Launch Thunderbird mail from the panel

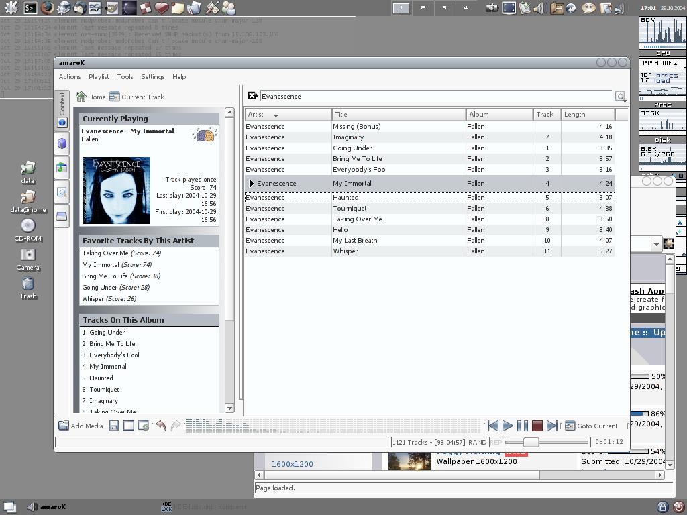click(x=80, y=7)
